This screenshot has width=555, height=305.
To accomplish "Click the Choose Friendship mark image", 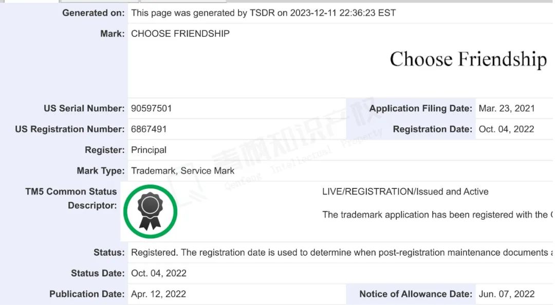I will coord(468,59).
